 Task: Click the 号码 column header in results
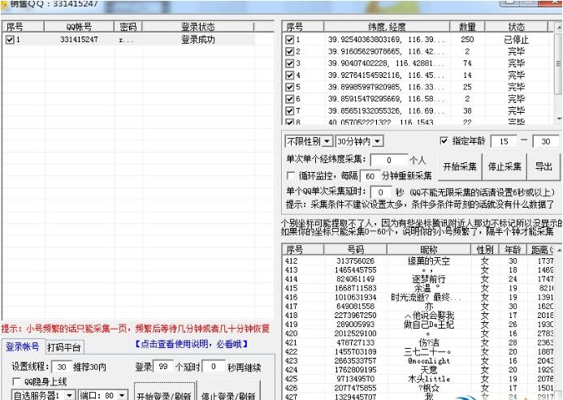pyautogui.click(x=356, y=250)
